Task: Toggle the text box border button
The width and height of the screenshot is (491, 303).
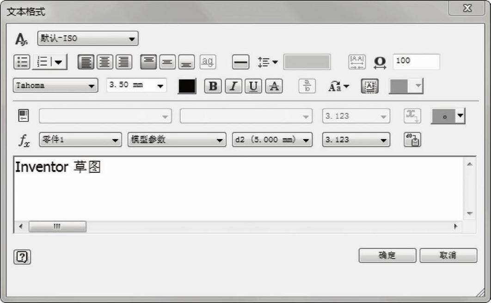Action: pos(369,86)
